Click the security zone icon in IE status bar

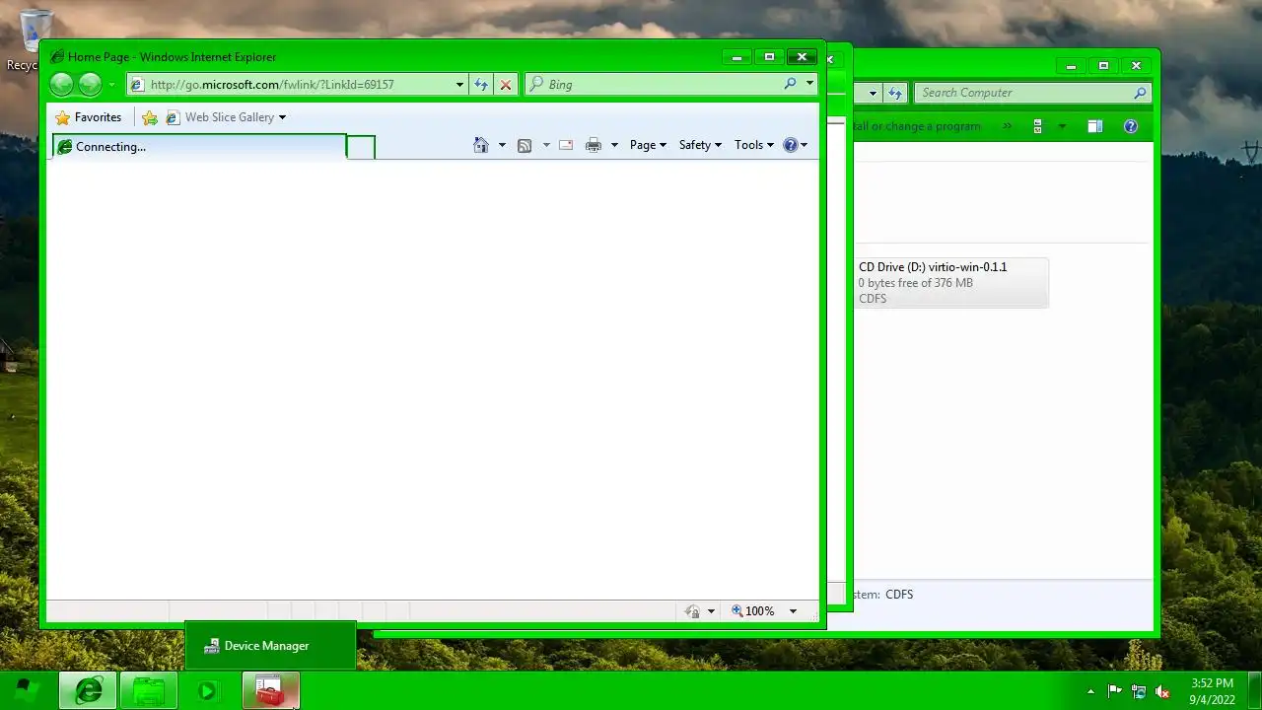(693, 611)
